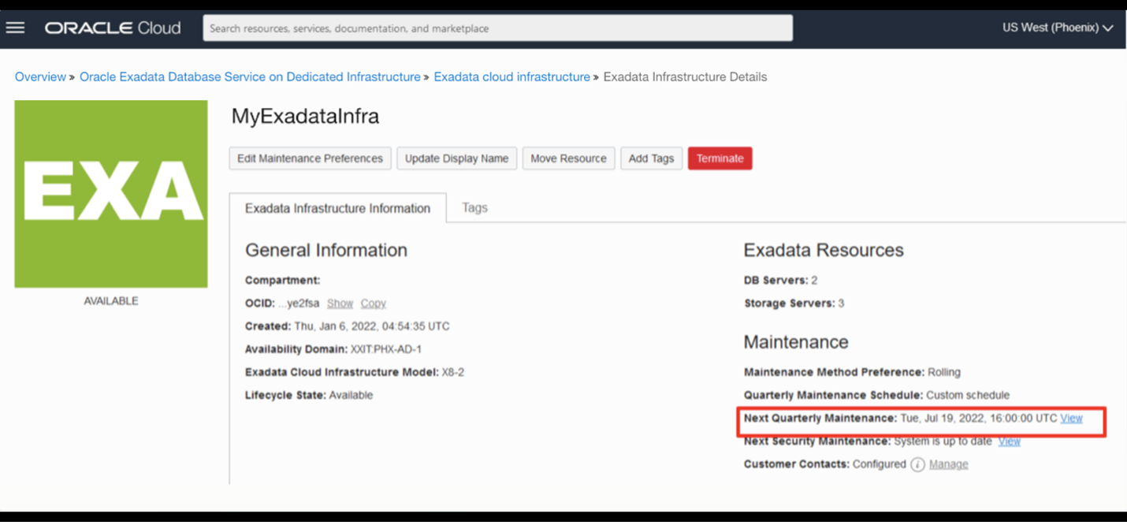Click the Move Resource button
Image resolution: width=1127 pixels, height=525 pixels.
pyautogui.click(x=568, y=158)
